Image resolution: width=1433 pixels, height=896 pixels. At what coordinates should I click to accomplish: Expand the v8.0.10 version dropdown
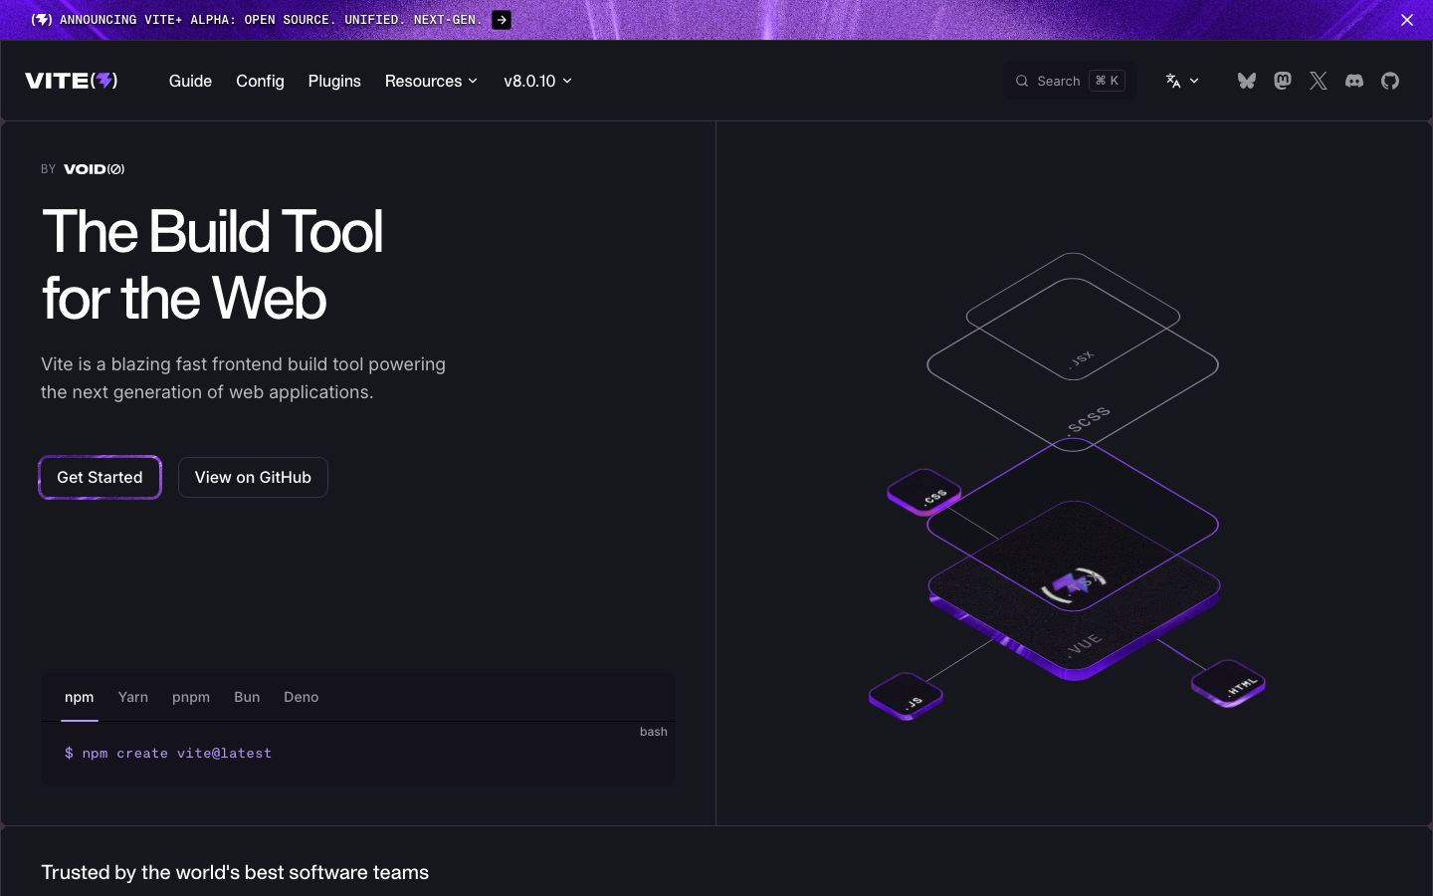coord(537,81)
